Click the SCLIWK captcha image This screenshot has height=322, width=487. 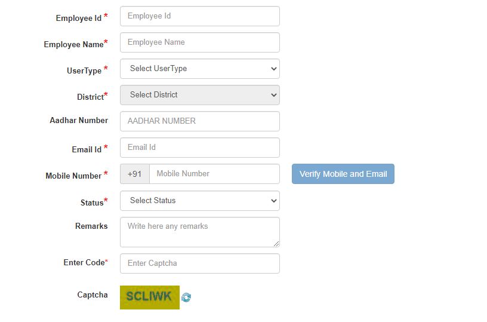coord(150,298)
